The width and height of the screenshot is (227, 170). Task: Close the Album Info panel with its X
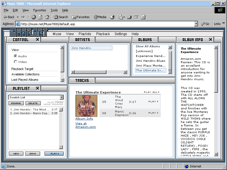(211, 39)
